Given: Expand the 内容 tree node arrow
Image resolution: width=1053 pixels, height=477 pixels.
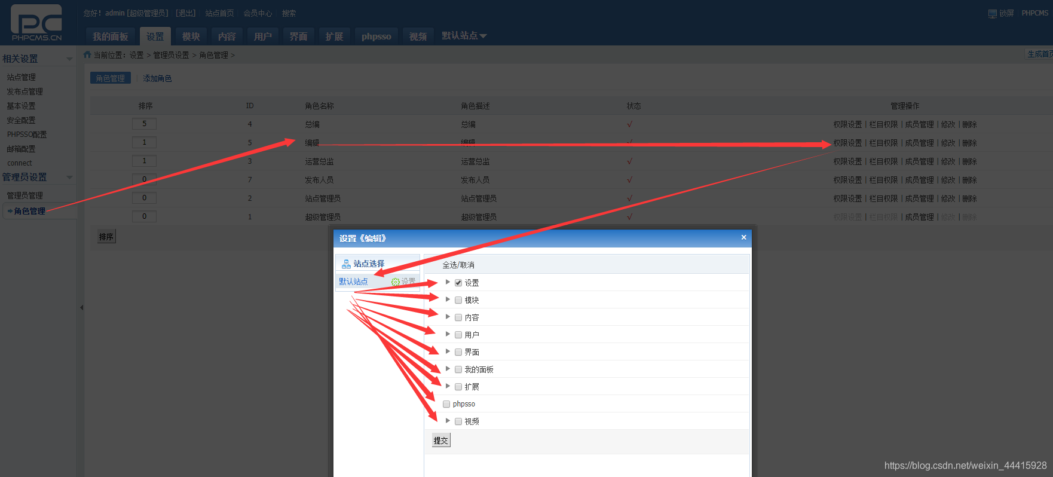Looking at the screenshot, I should pos(448,317).
